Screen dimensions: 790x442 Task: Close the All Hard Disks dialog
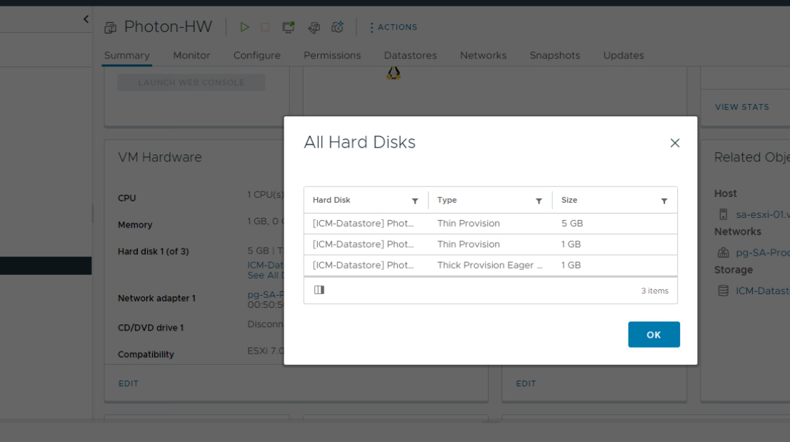pyautogui.click(x=674, y=143)
